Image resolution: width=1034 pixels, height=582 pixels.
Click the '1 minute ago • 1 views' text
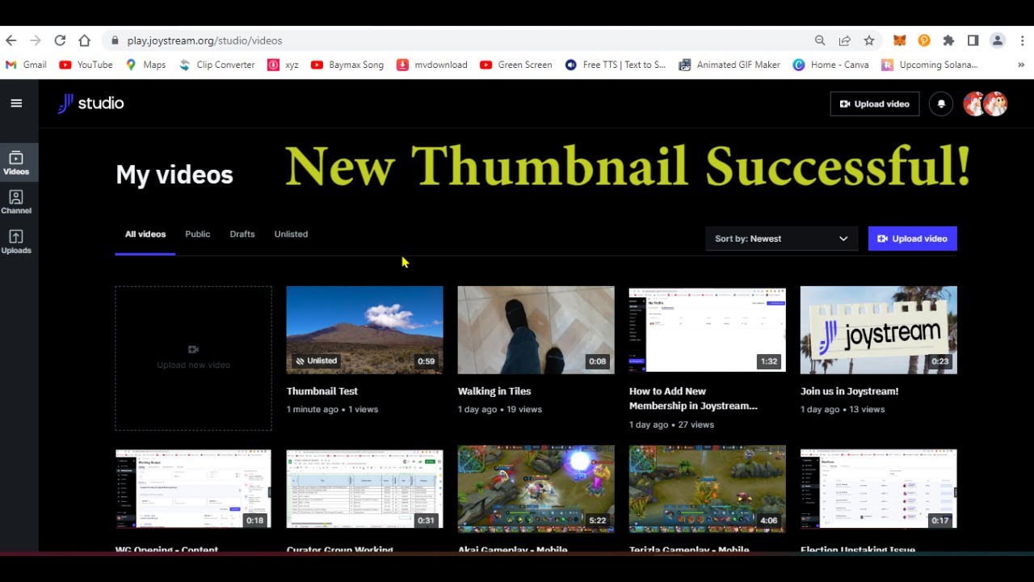click(332, 410)
